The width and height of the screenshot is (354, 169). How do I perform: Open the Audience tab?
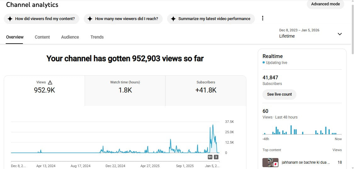tap(70, 37)
